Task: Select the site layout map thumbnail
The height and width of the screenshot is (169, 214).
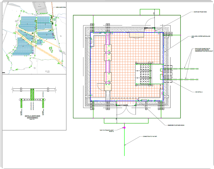Action: [x=34, y=38]
